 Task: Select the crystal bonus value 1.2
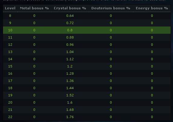tap(70, 66)
